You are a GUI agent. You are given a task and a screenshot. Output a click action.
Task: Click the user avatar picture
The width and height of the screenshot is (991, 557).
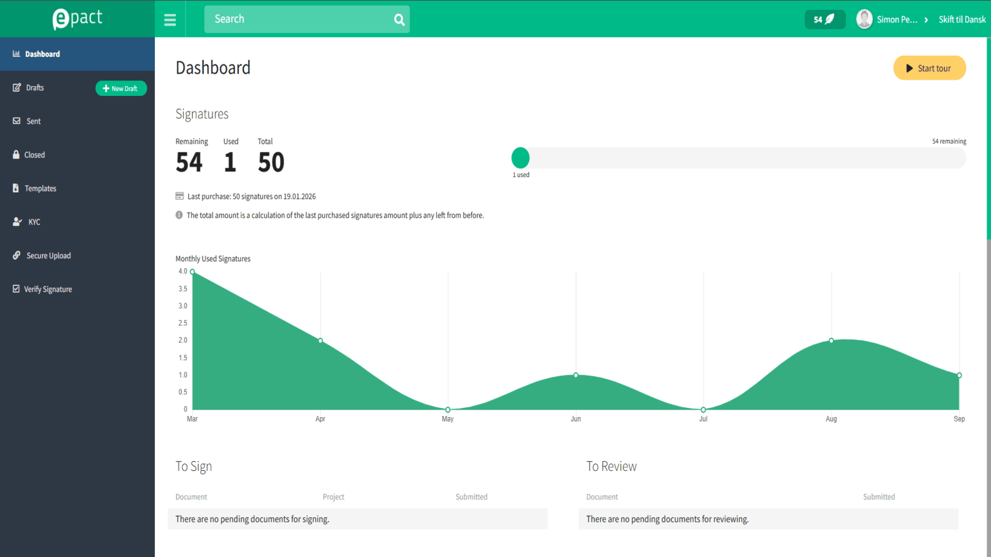point(864,19)
